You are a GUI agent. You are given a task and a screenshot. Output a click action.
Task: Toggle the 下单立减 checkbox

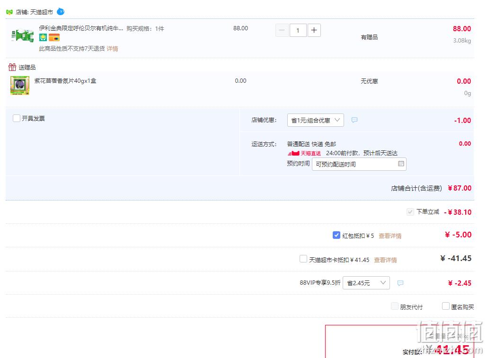(410, 212)
